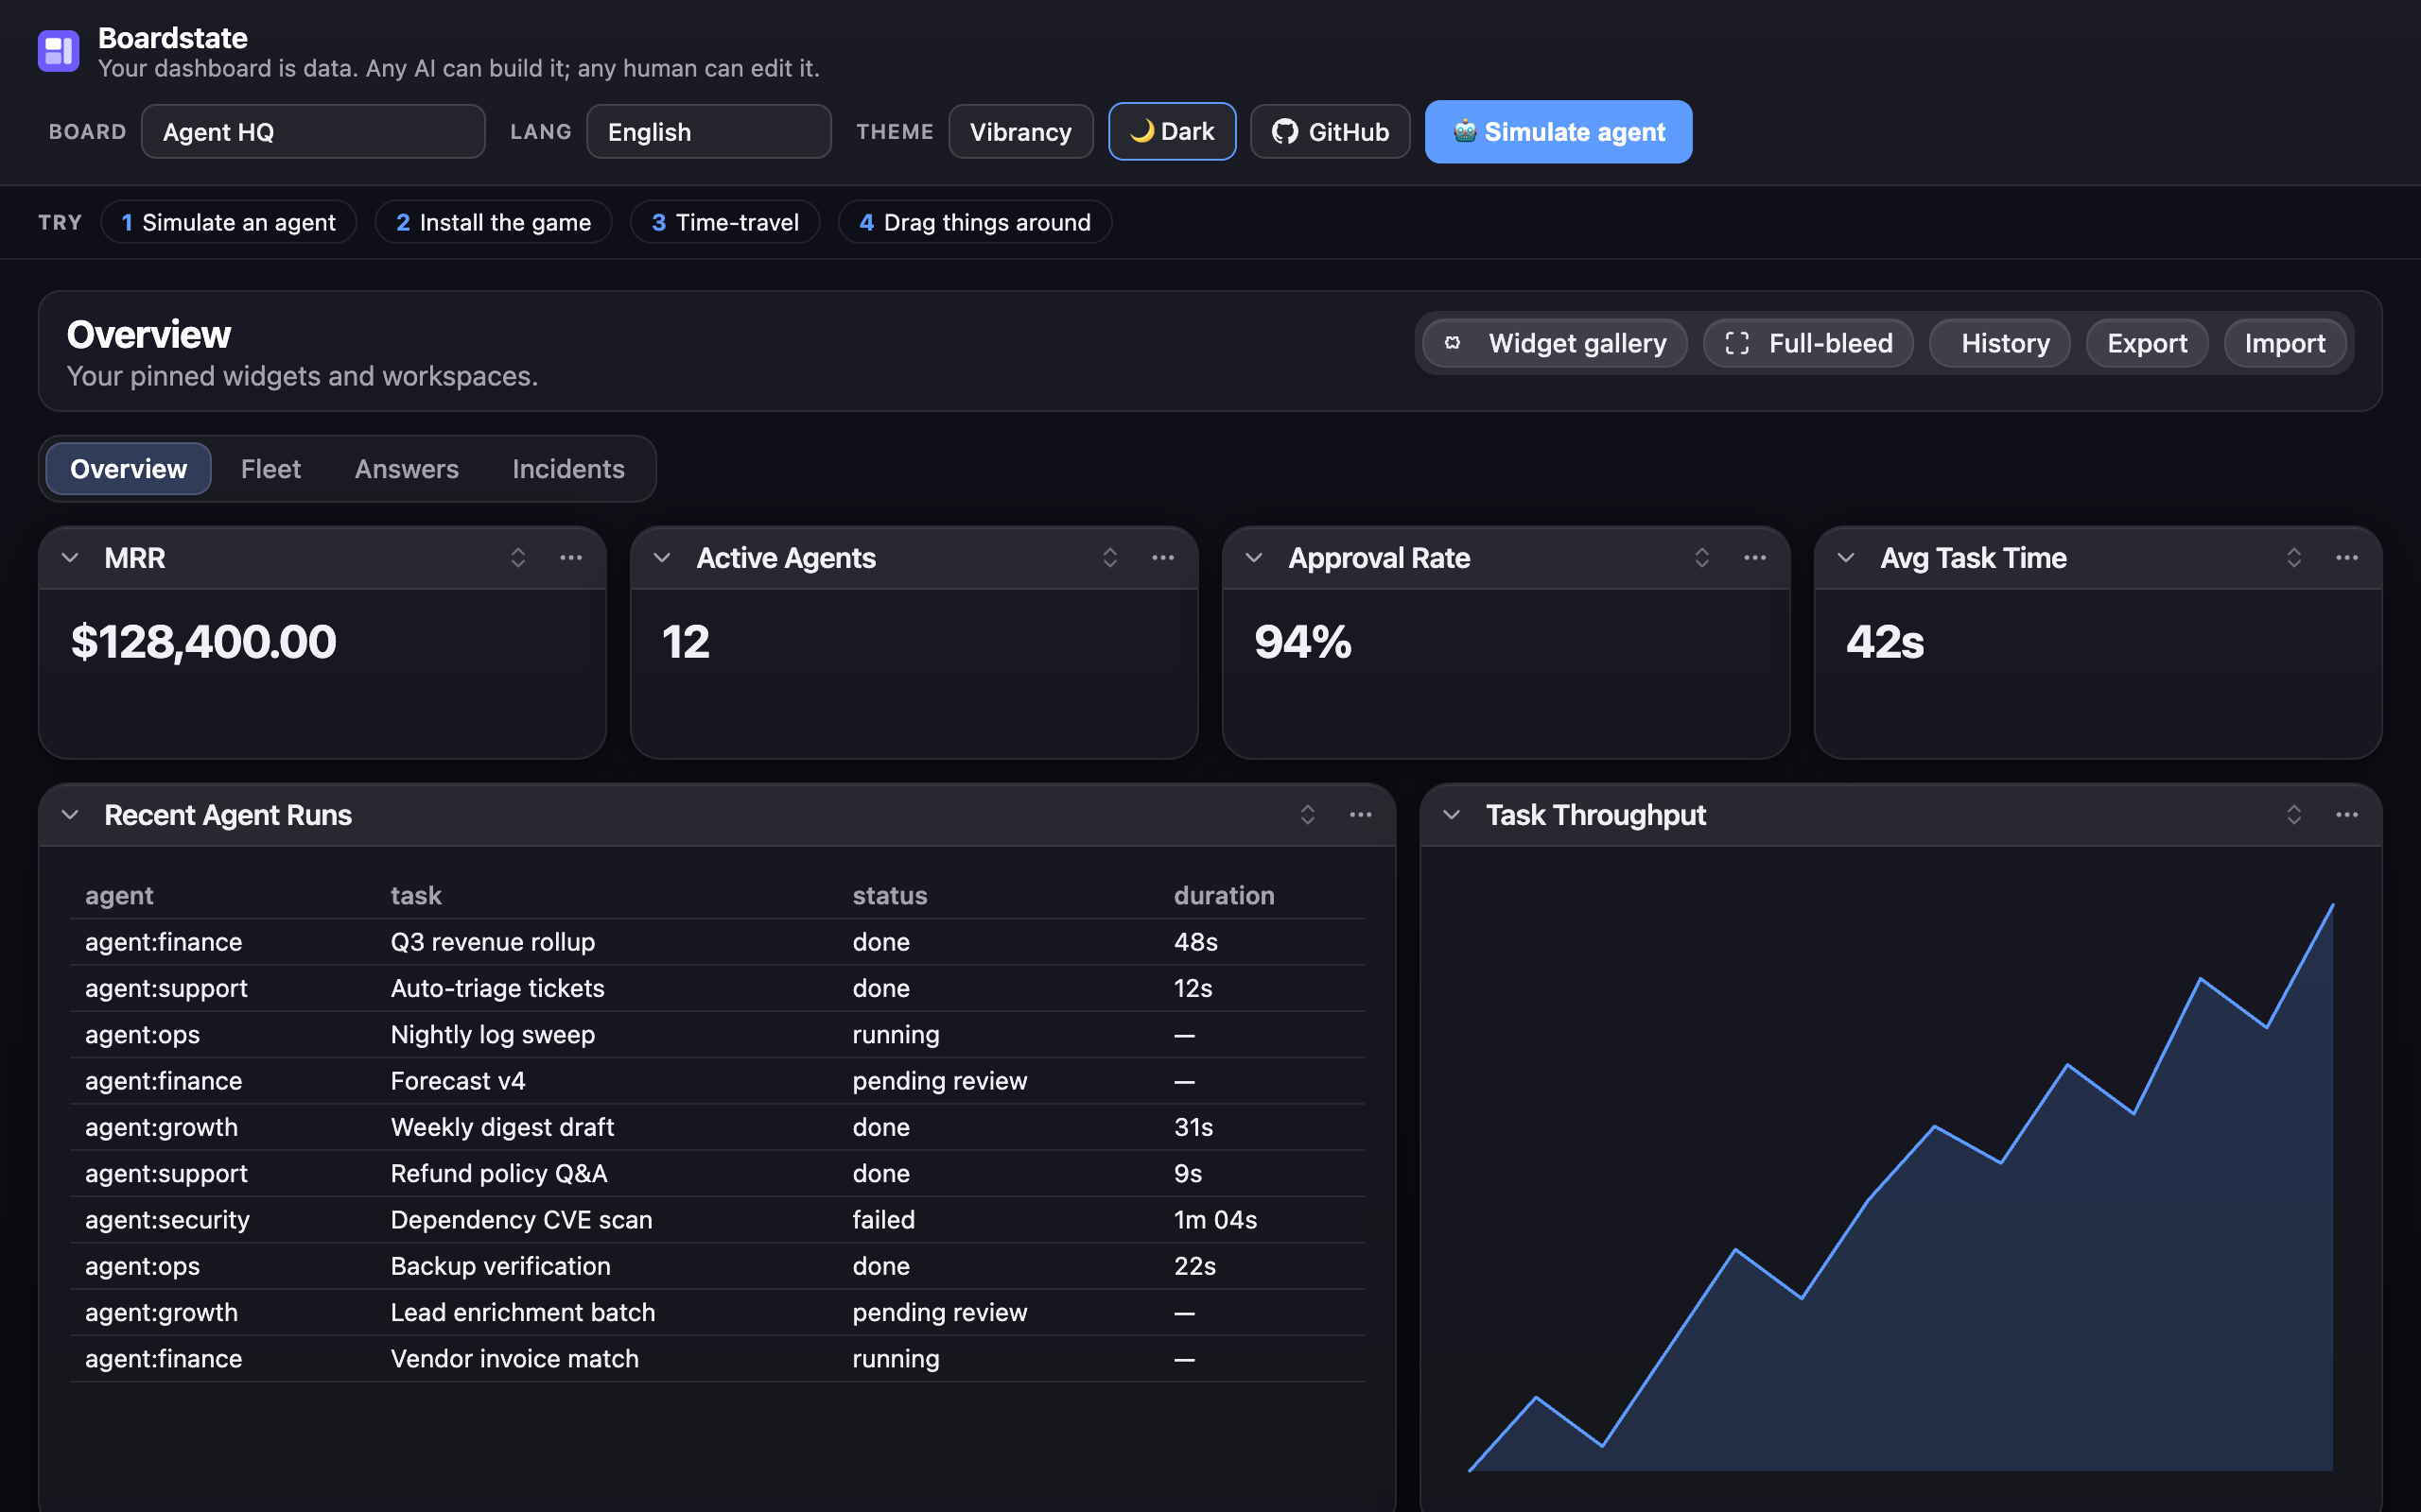Click the MRR value $128,400.00
Screen dimensions: 2421x1512
(x=203, y=642)
